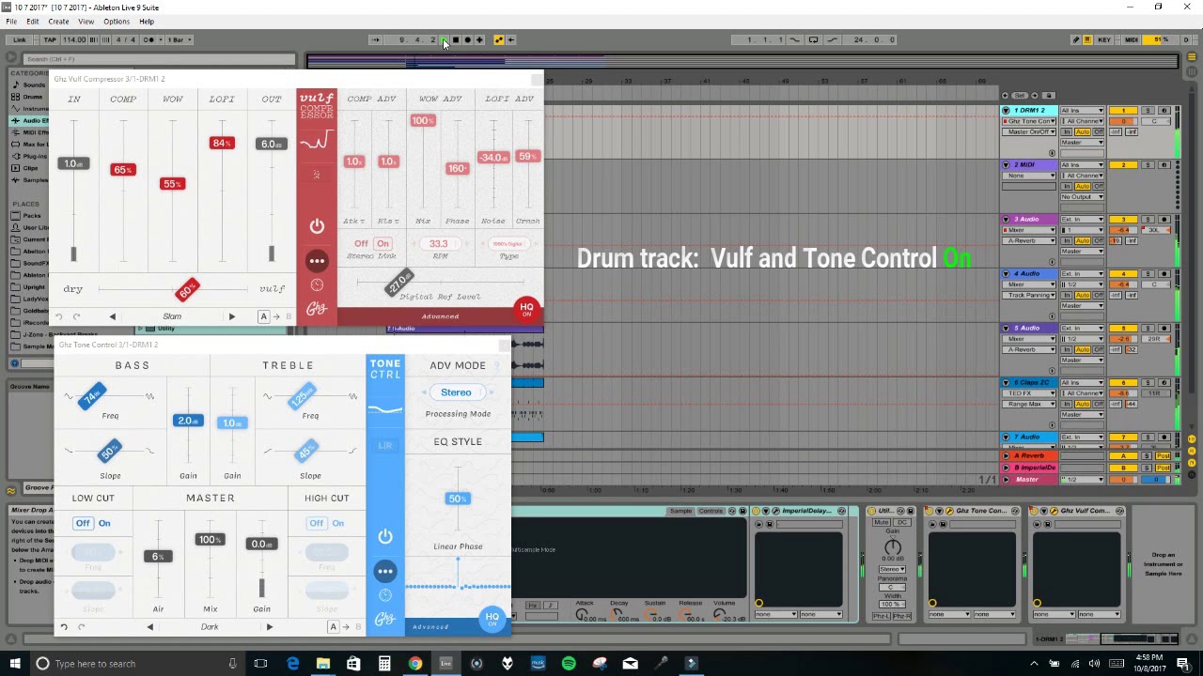
Task: Open All Ins dropdown on DRM1 track
Action: point(1082,111)
